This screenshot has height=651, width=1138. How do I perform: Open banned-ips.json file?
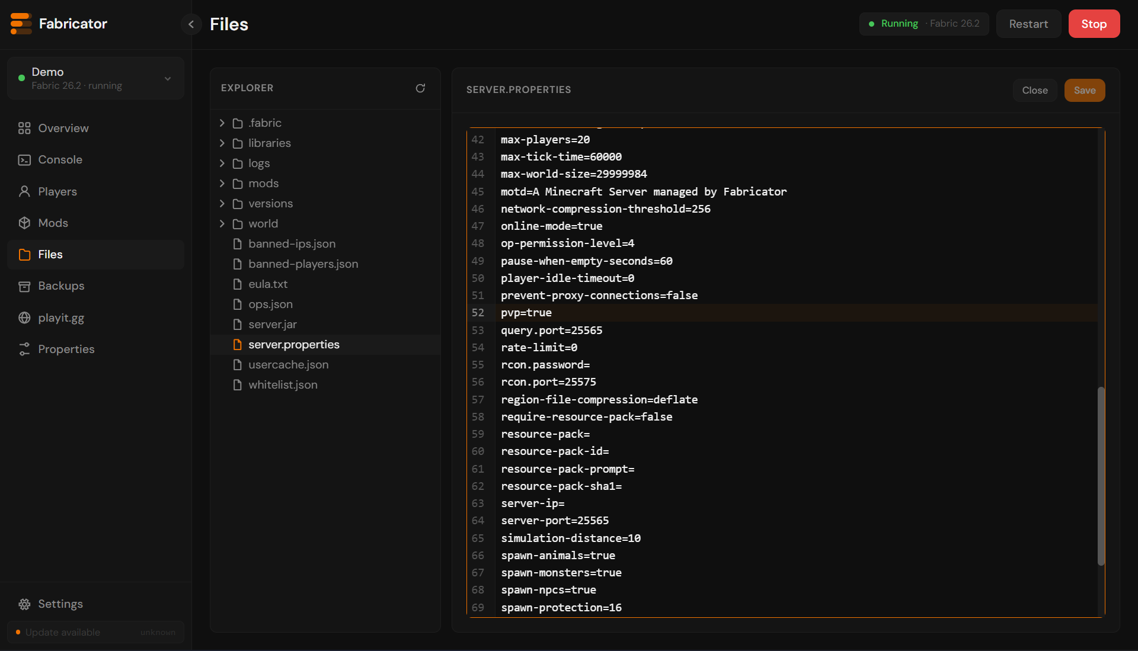coord(325,244)
